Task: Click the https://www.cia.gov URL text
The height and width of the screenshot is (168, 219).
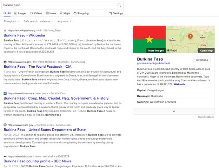Action: (x=19, y=62)
